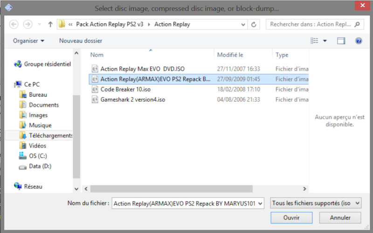
Task: Go up one folder level
Action: (x=50, y=24)
